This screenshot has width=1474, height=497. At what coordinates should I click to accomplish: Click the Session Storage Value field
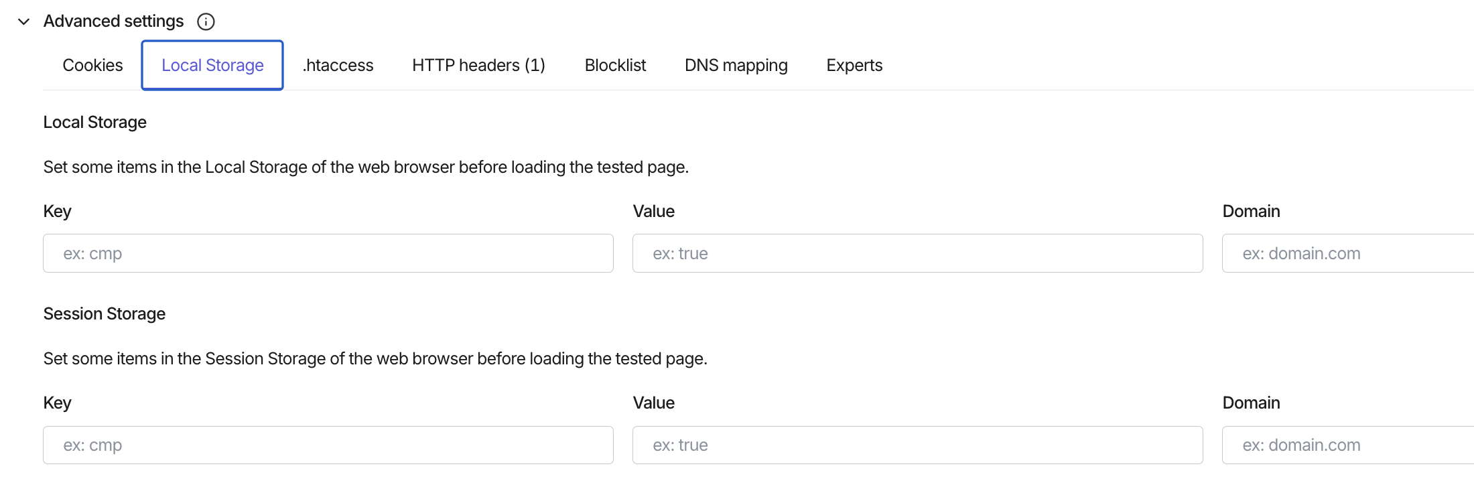coord(918,445)
